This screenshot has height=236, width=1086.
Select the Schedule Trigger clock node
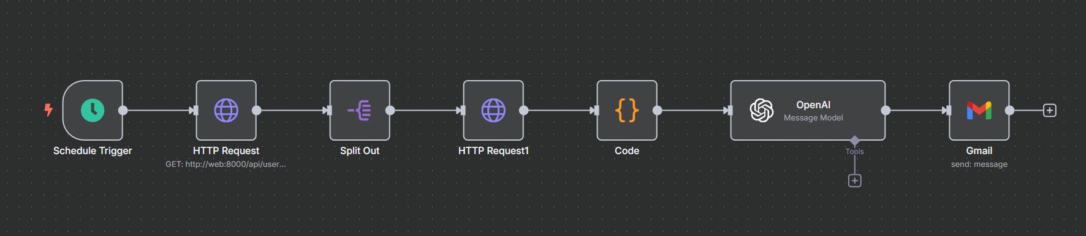(x=93, y=111)
